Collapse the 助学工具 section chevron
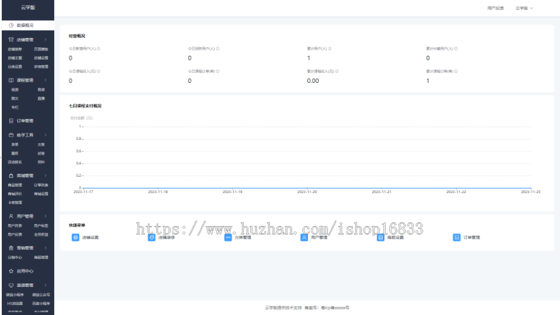The image size is (560, 315). (45, 135)
